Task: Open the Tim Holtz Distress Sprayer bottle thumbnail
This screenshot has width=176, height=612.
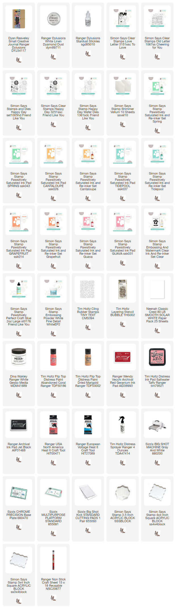Action: pyautogui.click(x=123, y=425)
